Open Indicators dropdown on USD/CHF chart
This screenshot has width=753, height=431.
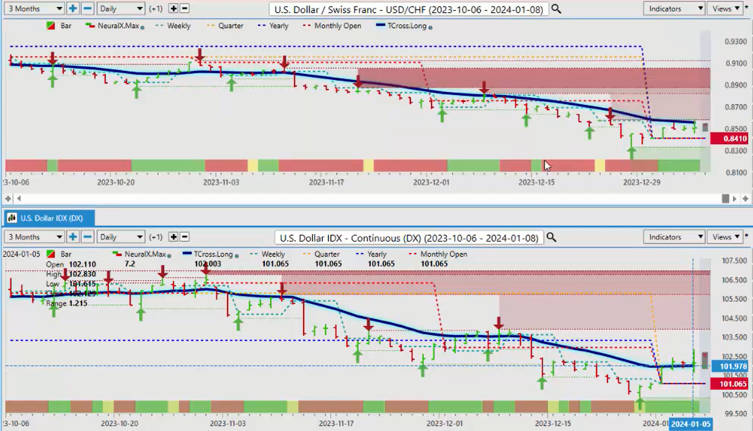pos(674,8)
